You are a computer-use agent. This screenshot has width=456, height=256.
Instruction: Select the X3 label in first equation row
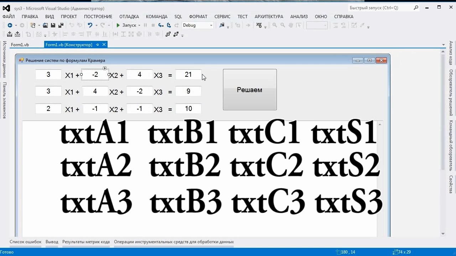[x=158, y=75]
